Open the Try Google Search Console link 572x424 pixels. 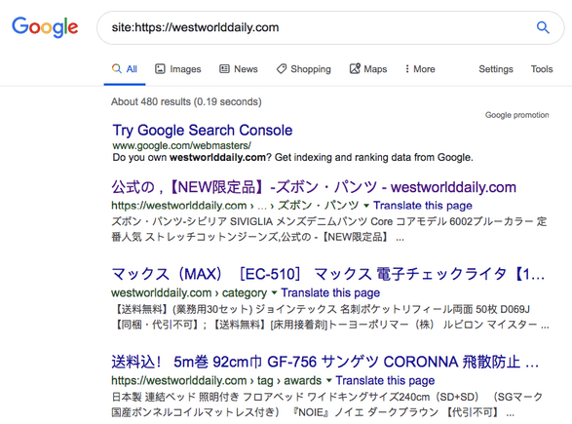203,131
